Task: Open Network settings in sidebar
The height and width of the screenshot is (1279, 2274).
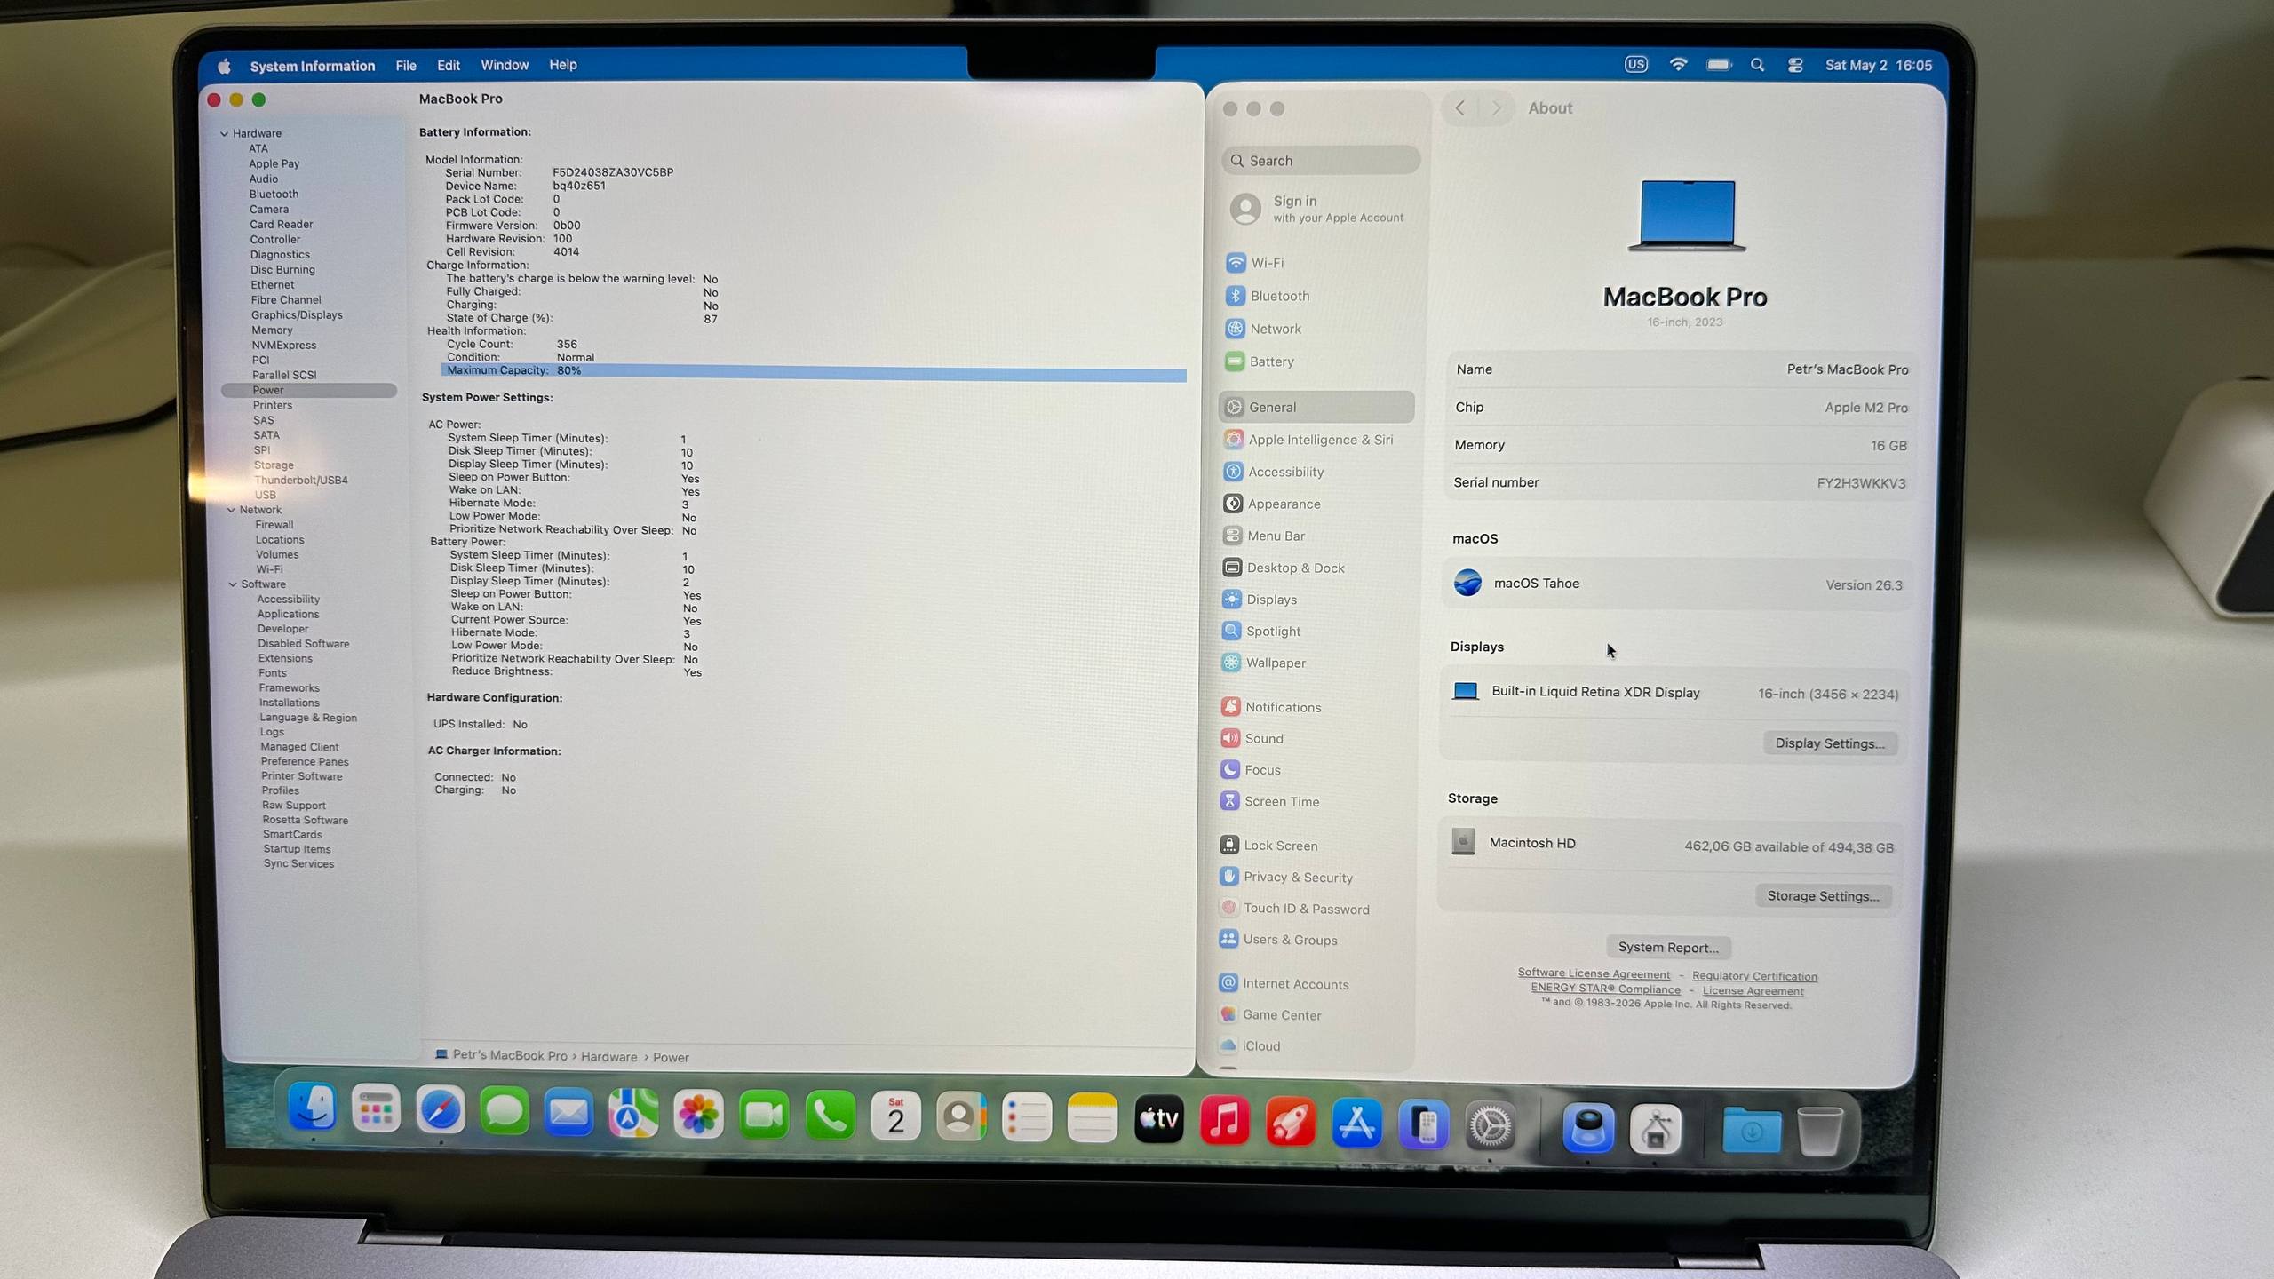Action: coord(1264,329)
